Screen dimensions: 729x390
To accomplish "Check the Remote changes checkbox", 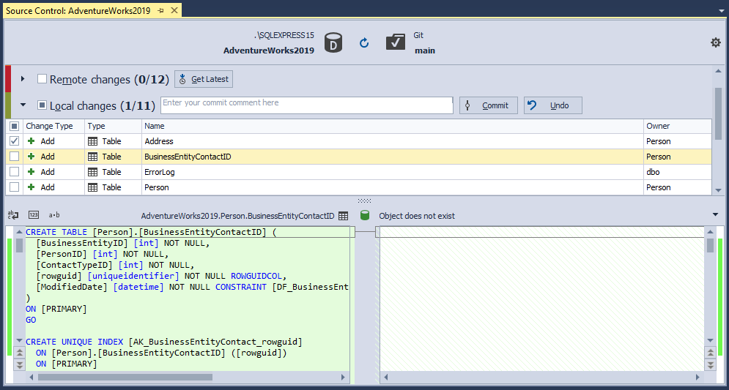I will pyautogui.click(x=42, y=79).
